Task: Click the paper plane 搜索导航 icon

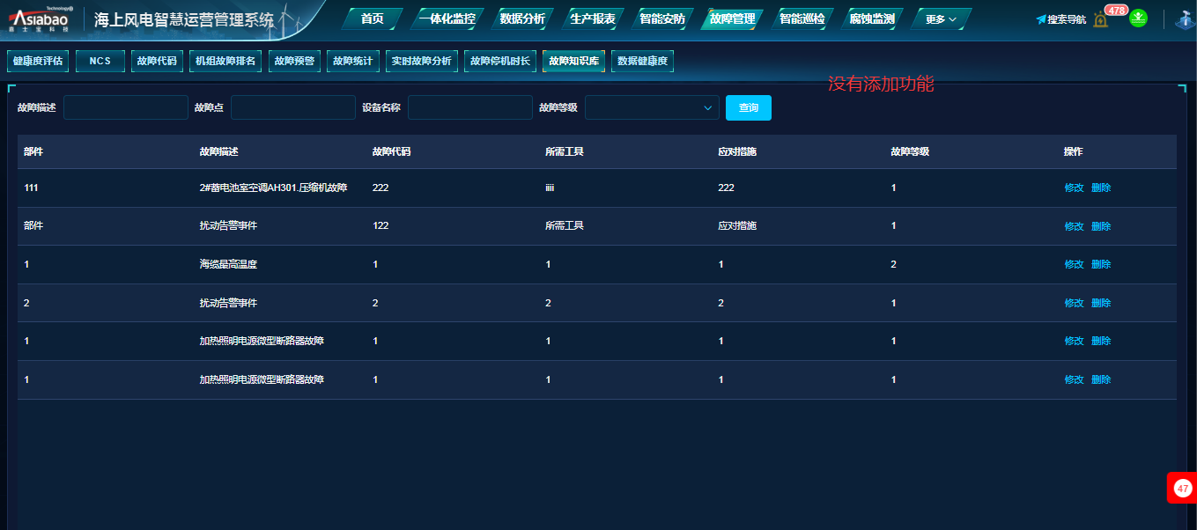Action: pyautogui.click(x=1041, y=19)
